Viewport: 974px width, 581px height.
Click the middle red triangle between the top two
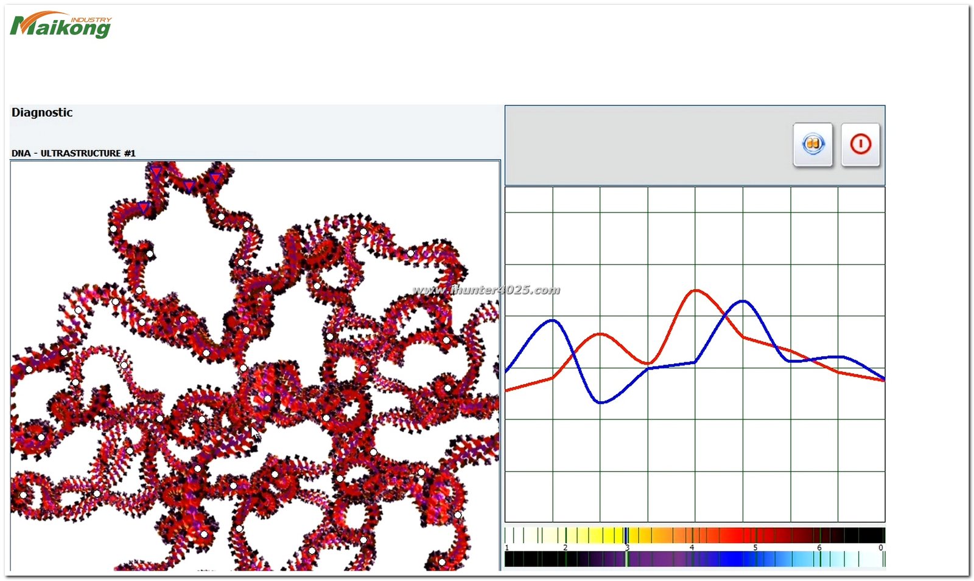[x=189, y=185]
